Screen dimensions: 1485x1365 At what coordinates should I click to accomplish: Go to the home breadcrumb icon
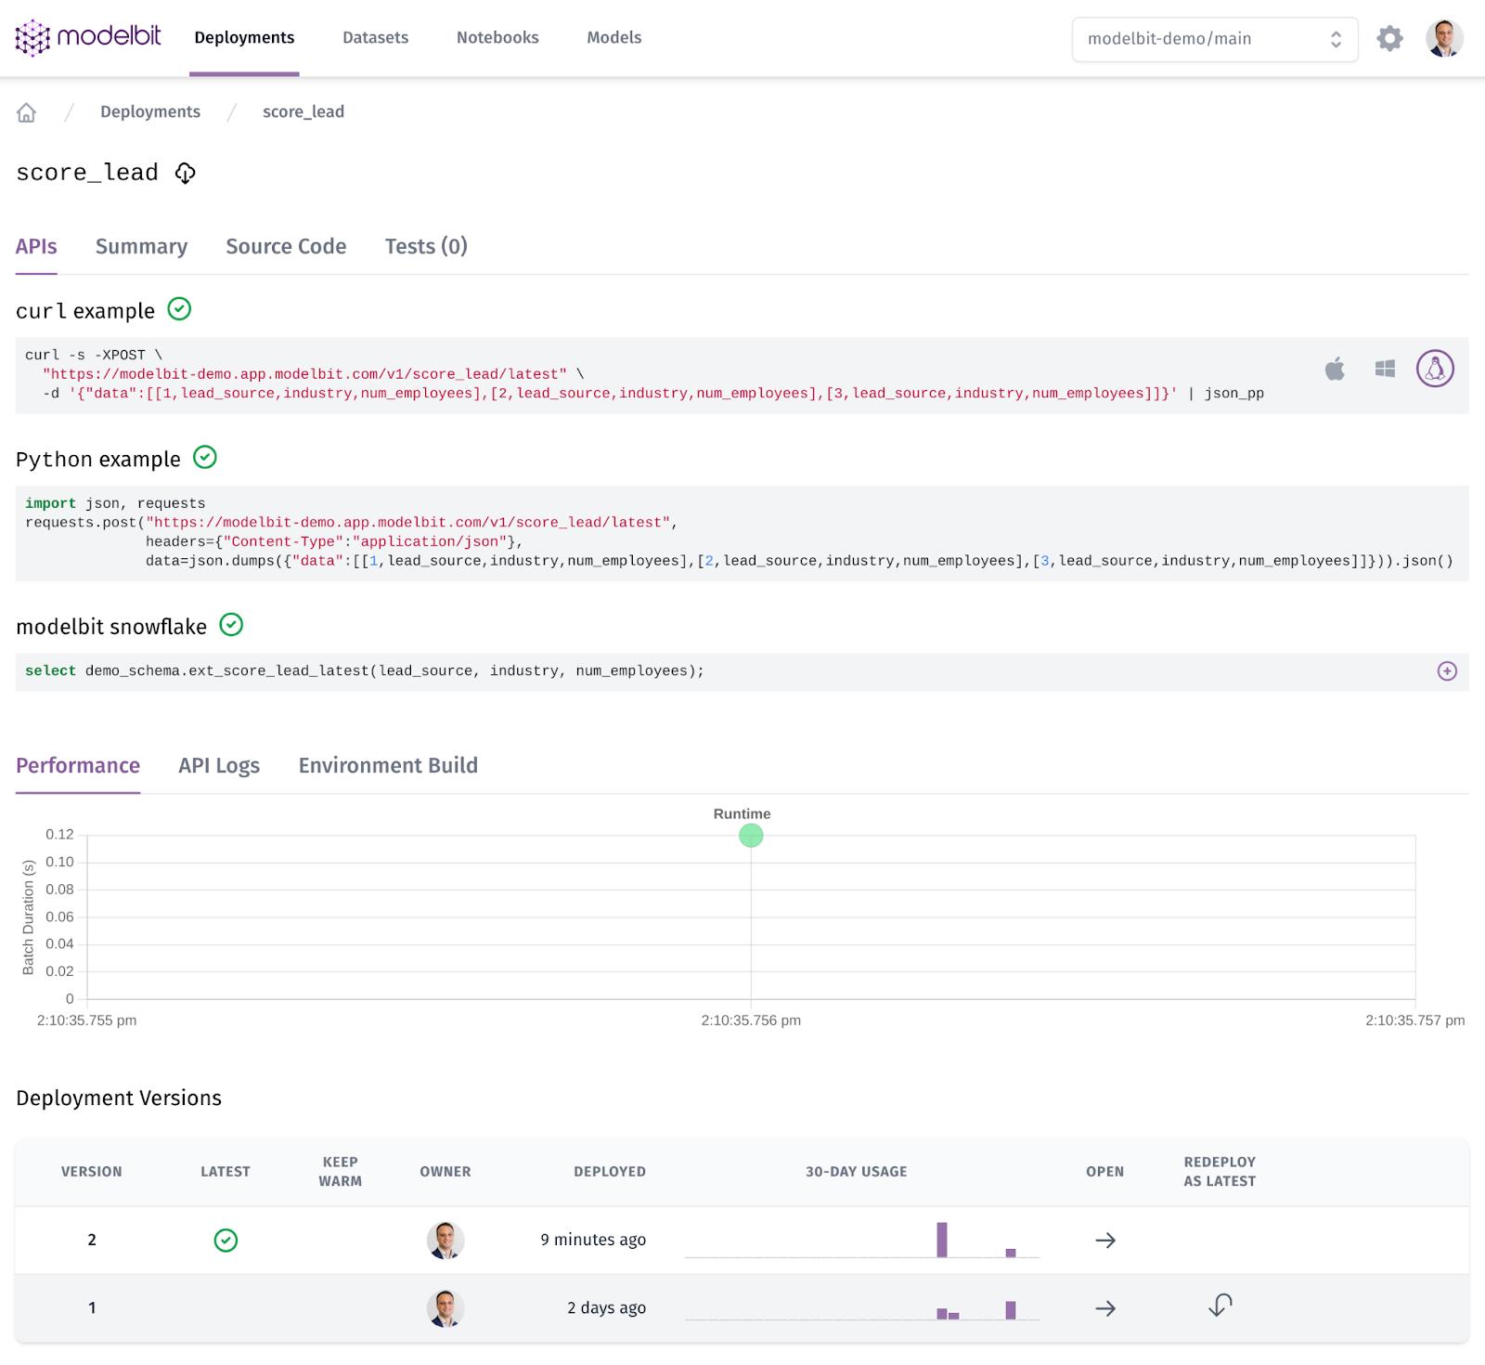(x=26, y=112)
